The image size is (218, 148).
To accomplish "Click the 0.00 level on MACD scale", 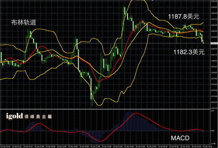I will tap(212, 131).
